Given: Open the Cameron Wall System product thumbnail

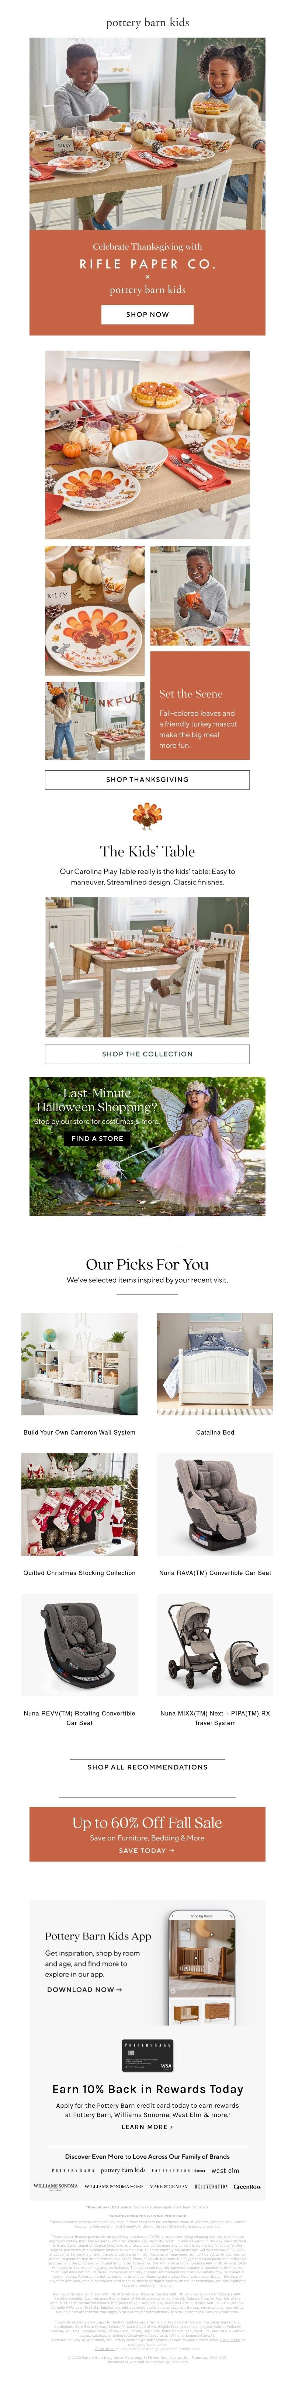Looking at the screenshot, I should pyautogui.click(x=80, y=1364).
